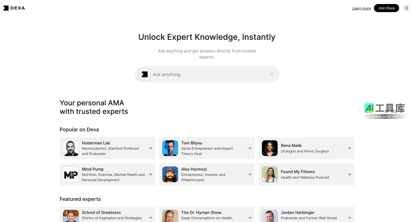The height and width of the screenshot is (222, 414).
Task: Click the arrow on Mind Pump card
Action: pyautogui.click(x=150, y=174)
